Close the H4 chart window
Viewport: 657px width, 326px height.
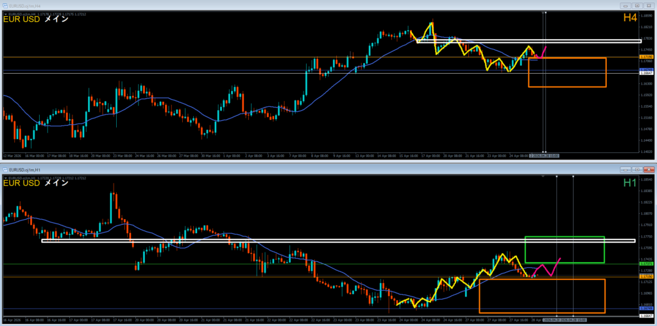click(x=647, y=6)
